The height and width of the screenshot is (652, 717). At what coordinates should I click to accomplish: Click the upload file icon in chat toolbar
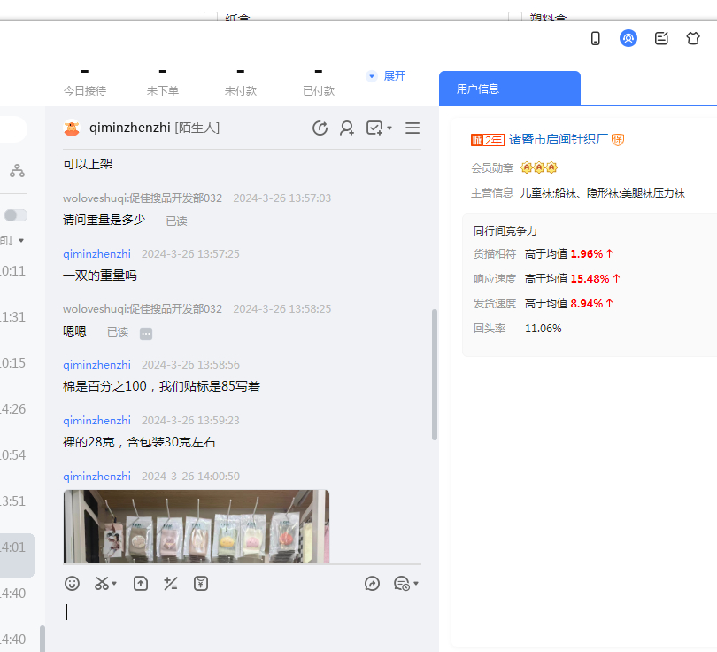141,583
